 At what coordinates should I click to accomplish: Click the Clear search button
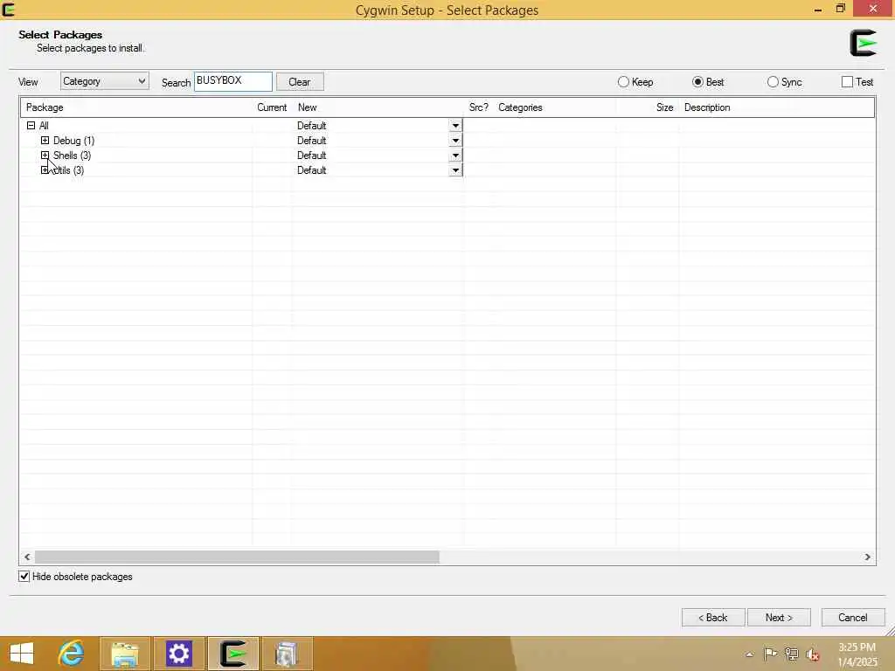[x=300, y=81]
